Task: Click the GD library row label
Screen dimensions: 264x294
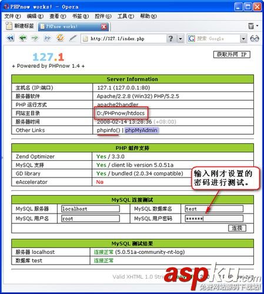Action: (x=28, y=174)
